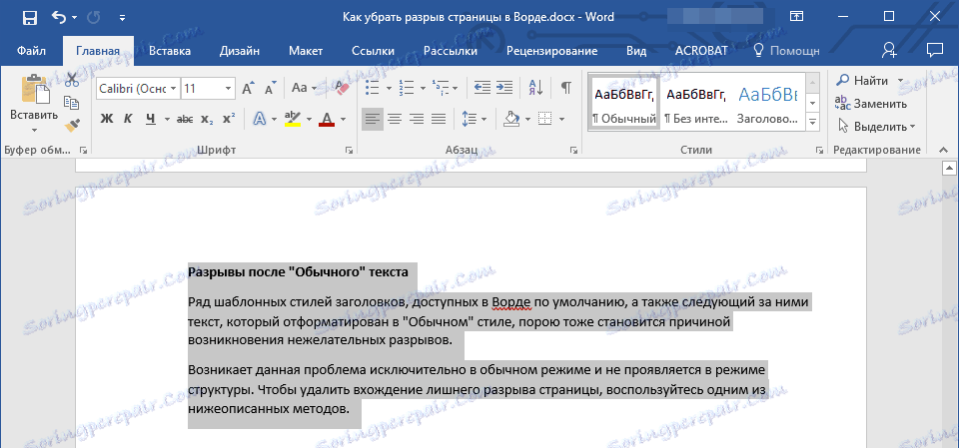Toggle bold Ж formatting
The height and width of the screenshot is (448, 959).
pyautogui.click(x=107, y=119)
